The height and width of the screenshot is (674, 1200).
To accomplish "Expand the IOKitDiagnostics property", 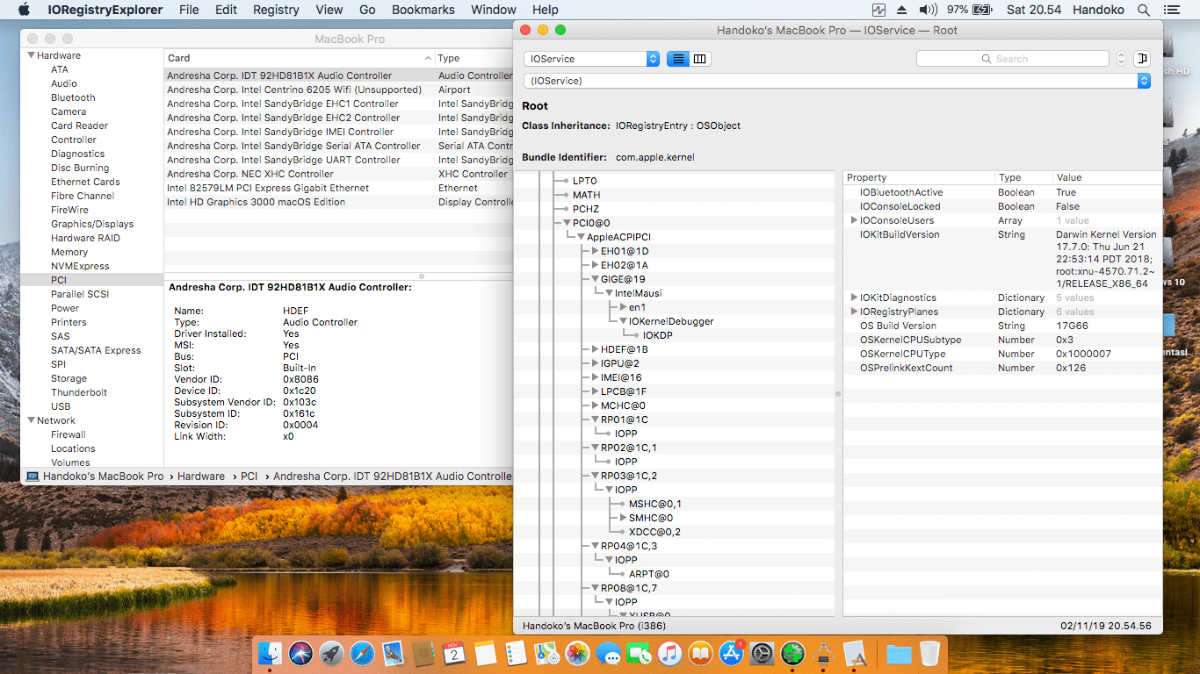I will tap(854, 298).
